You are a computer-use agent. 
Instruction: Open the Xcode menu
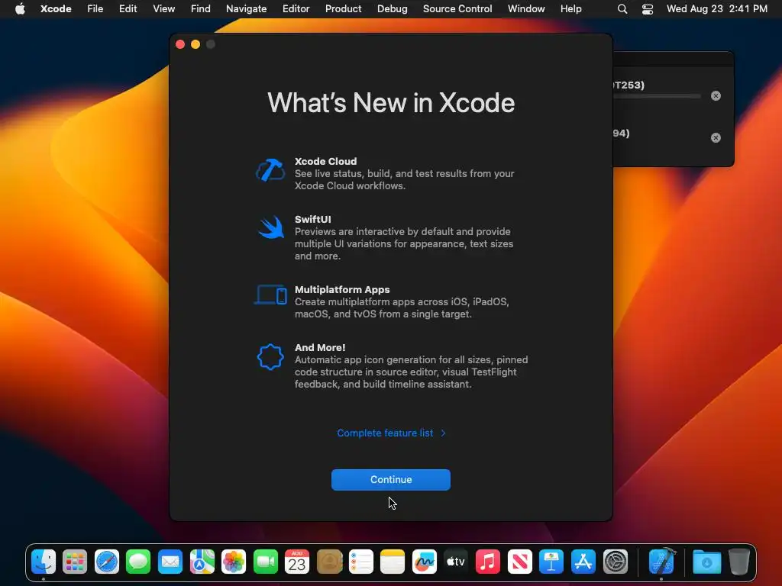[56, 8]
